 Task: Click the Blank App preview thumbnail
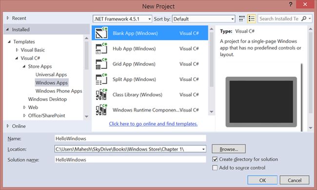[x=261, y=102]
